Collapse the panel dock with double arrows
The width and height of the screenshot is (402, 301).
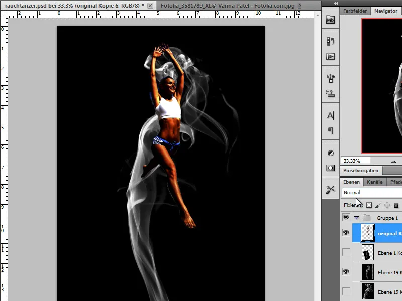pos(336,3)
